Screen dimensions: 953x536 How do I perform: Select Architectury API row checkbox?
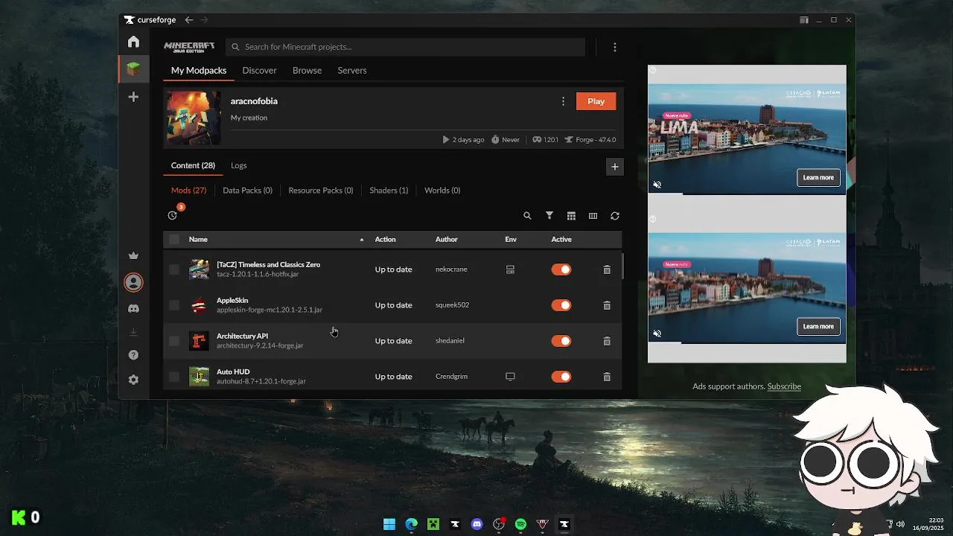174,341
